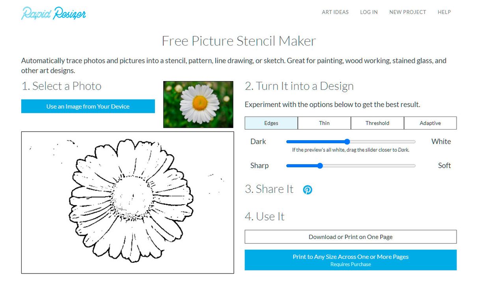Click the Sharp-Soft sharpness slider handle

coord(320,166)
